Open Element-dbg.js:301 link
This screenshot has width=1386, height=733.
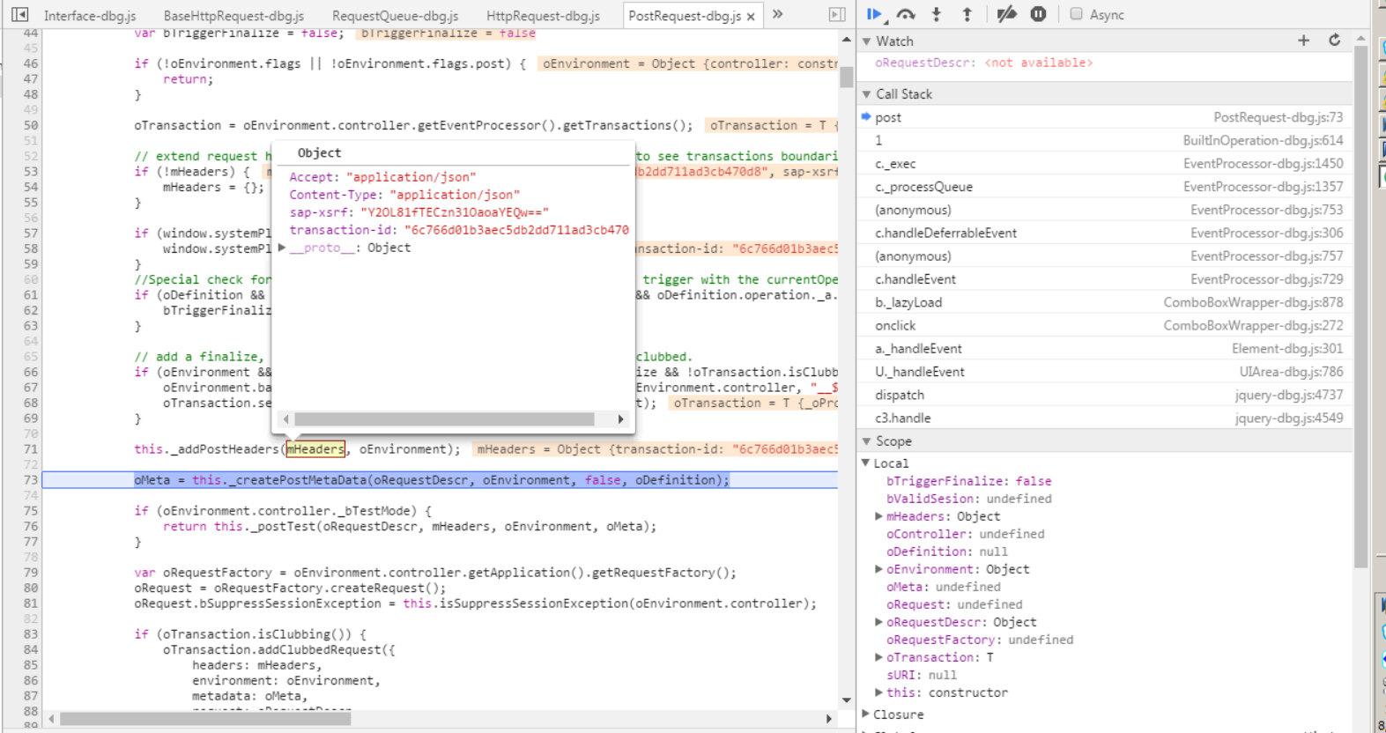click(x=1287, y=349)
